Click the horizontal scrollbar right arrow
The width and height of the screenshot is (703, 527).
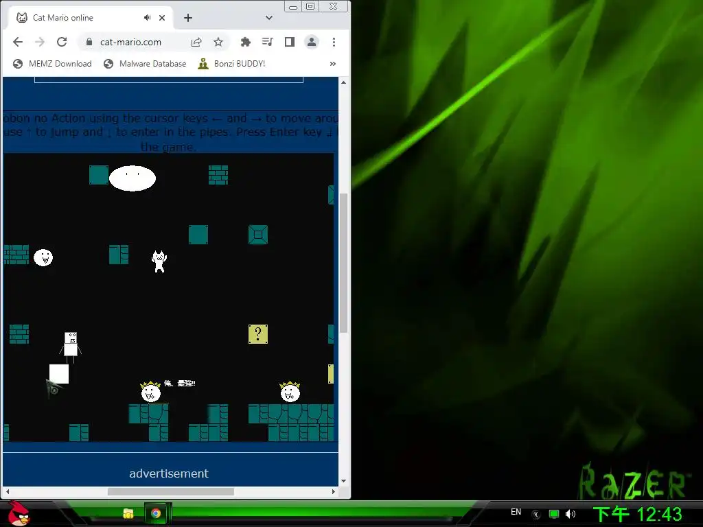point(334,491)
